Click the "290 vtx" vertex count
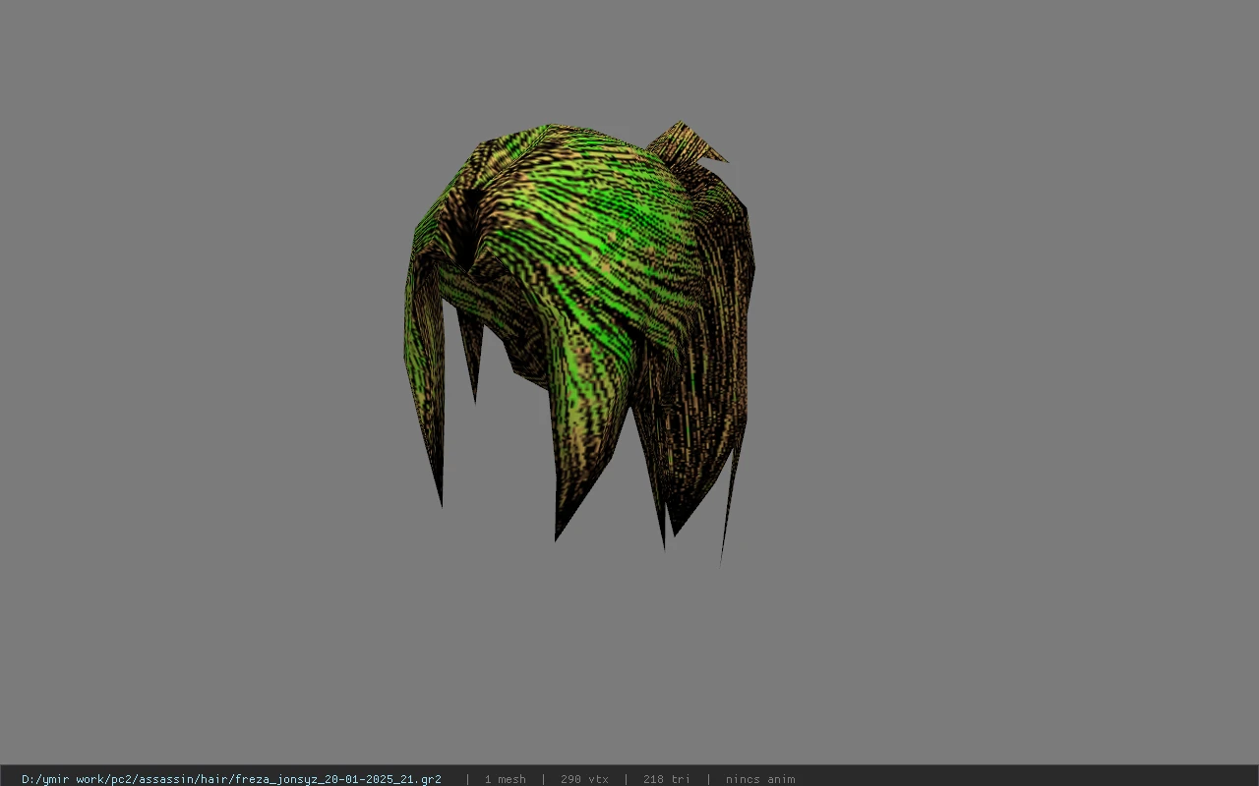 point(584,779)
